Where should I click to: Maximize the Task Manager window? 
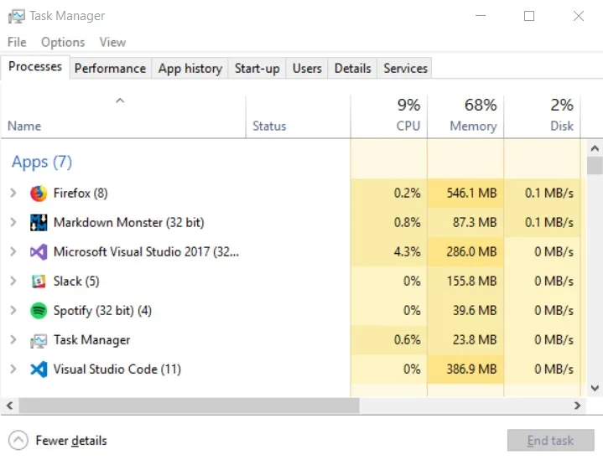[x=529, y=16]
